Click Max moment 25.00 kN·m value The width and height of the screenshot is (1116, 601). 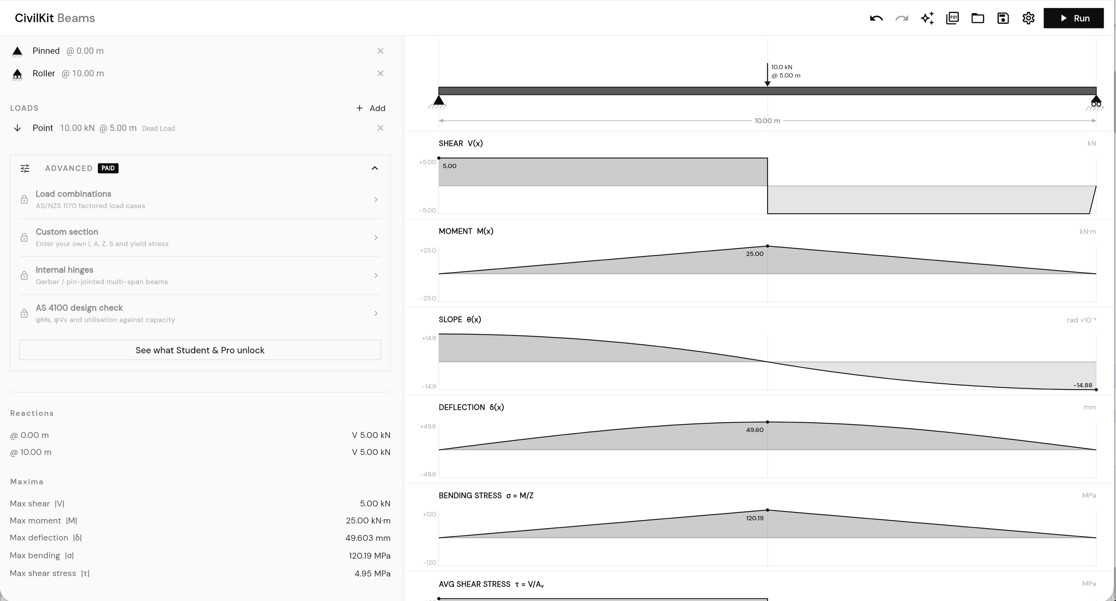[x=368, y=521]
